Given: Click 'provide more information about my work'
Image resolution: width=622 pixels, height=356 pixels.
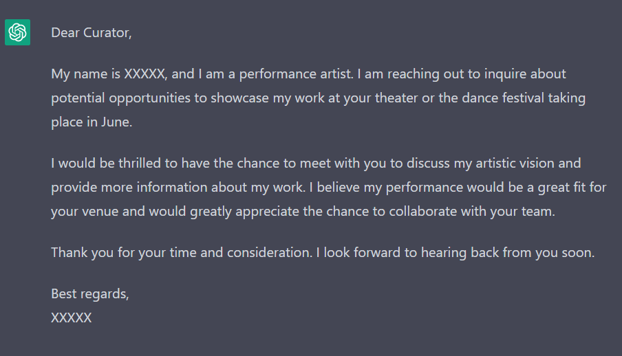Looking at the screenshot, I should [178, 188].
